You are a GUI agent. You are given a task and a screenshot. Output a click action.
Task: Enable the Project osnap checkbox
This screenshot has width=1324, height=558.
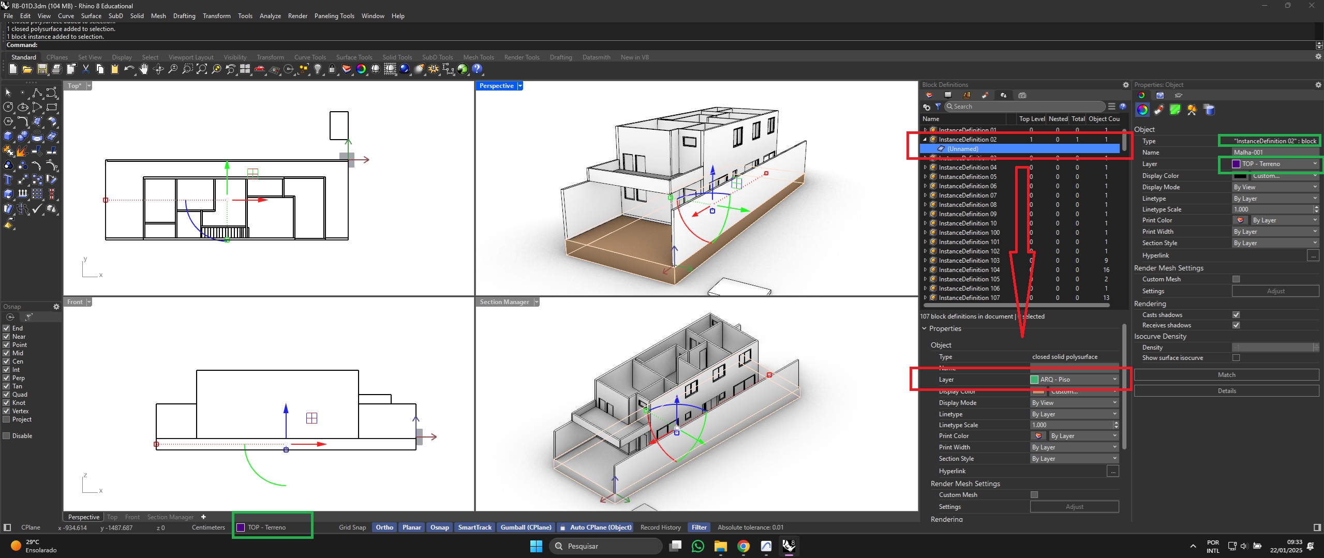click(7, 419)
